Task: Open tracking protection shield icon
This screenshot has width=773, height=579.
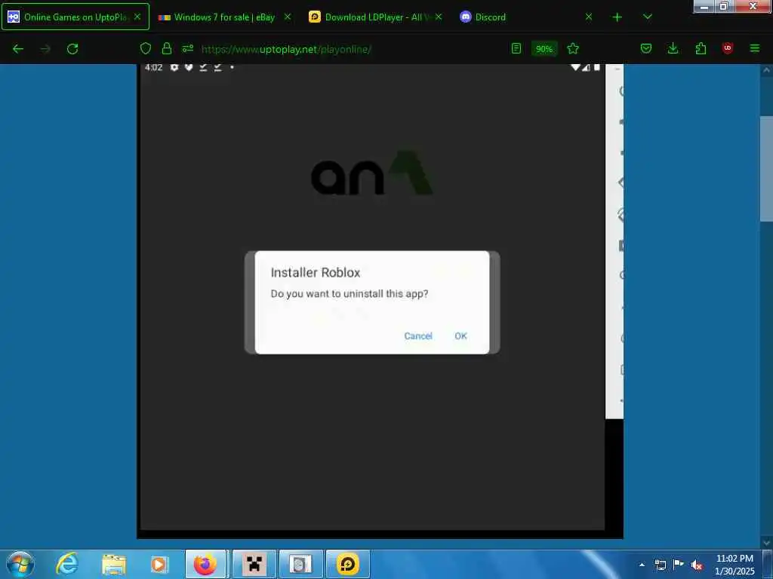Action: (146, 49)
